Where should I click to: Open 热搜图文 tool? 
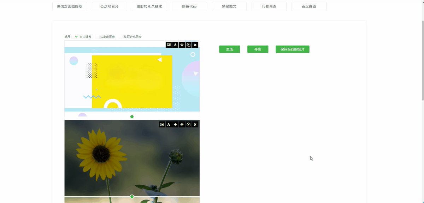229,6
